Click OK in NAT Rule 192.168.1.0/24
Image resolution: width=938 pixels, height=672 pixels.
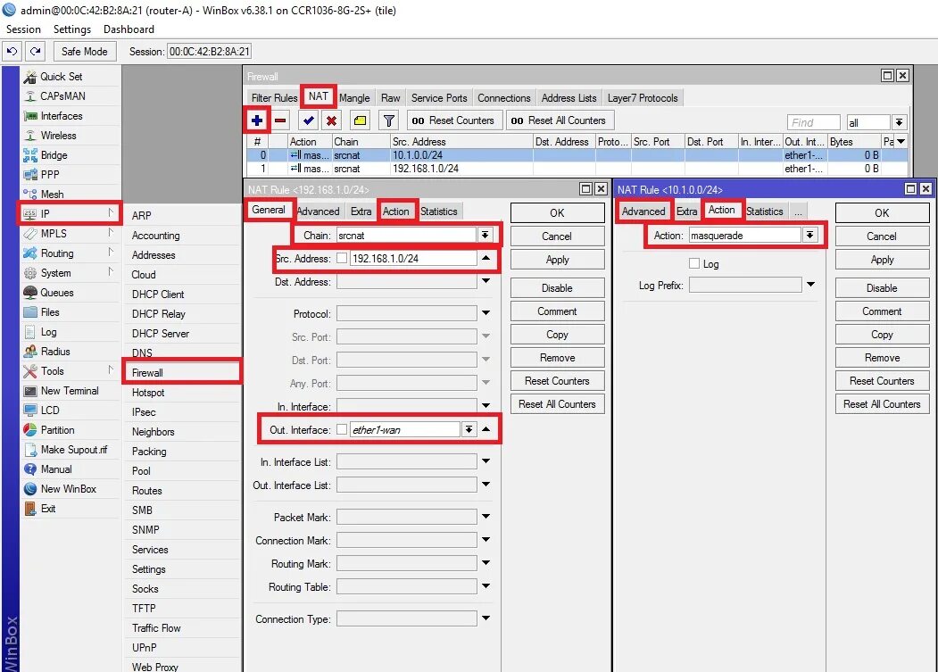coord(557,213)
